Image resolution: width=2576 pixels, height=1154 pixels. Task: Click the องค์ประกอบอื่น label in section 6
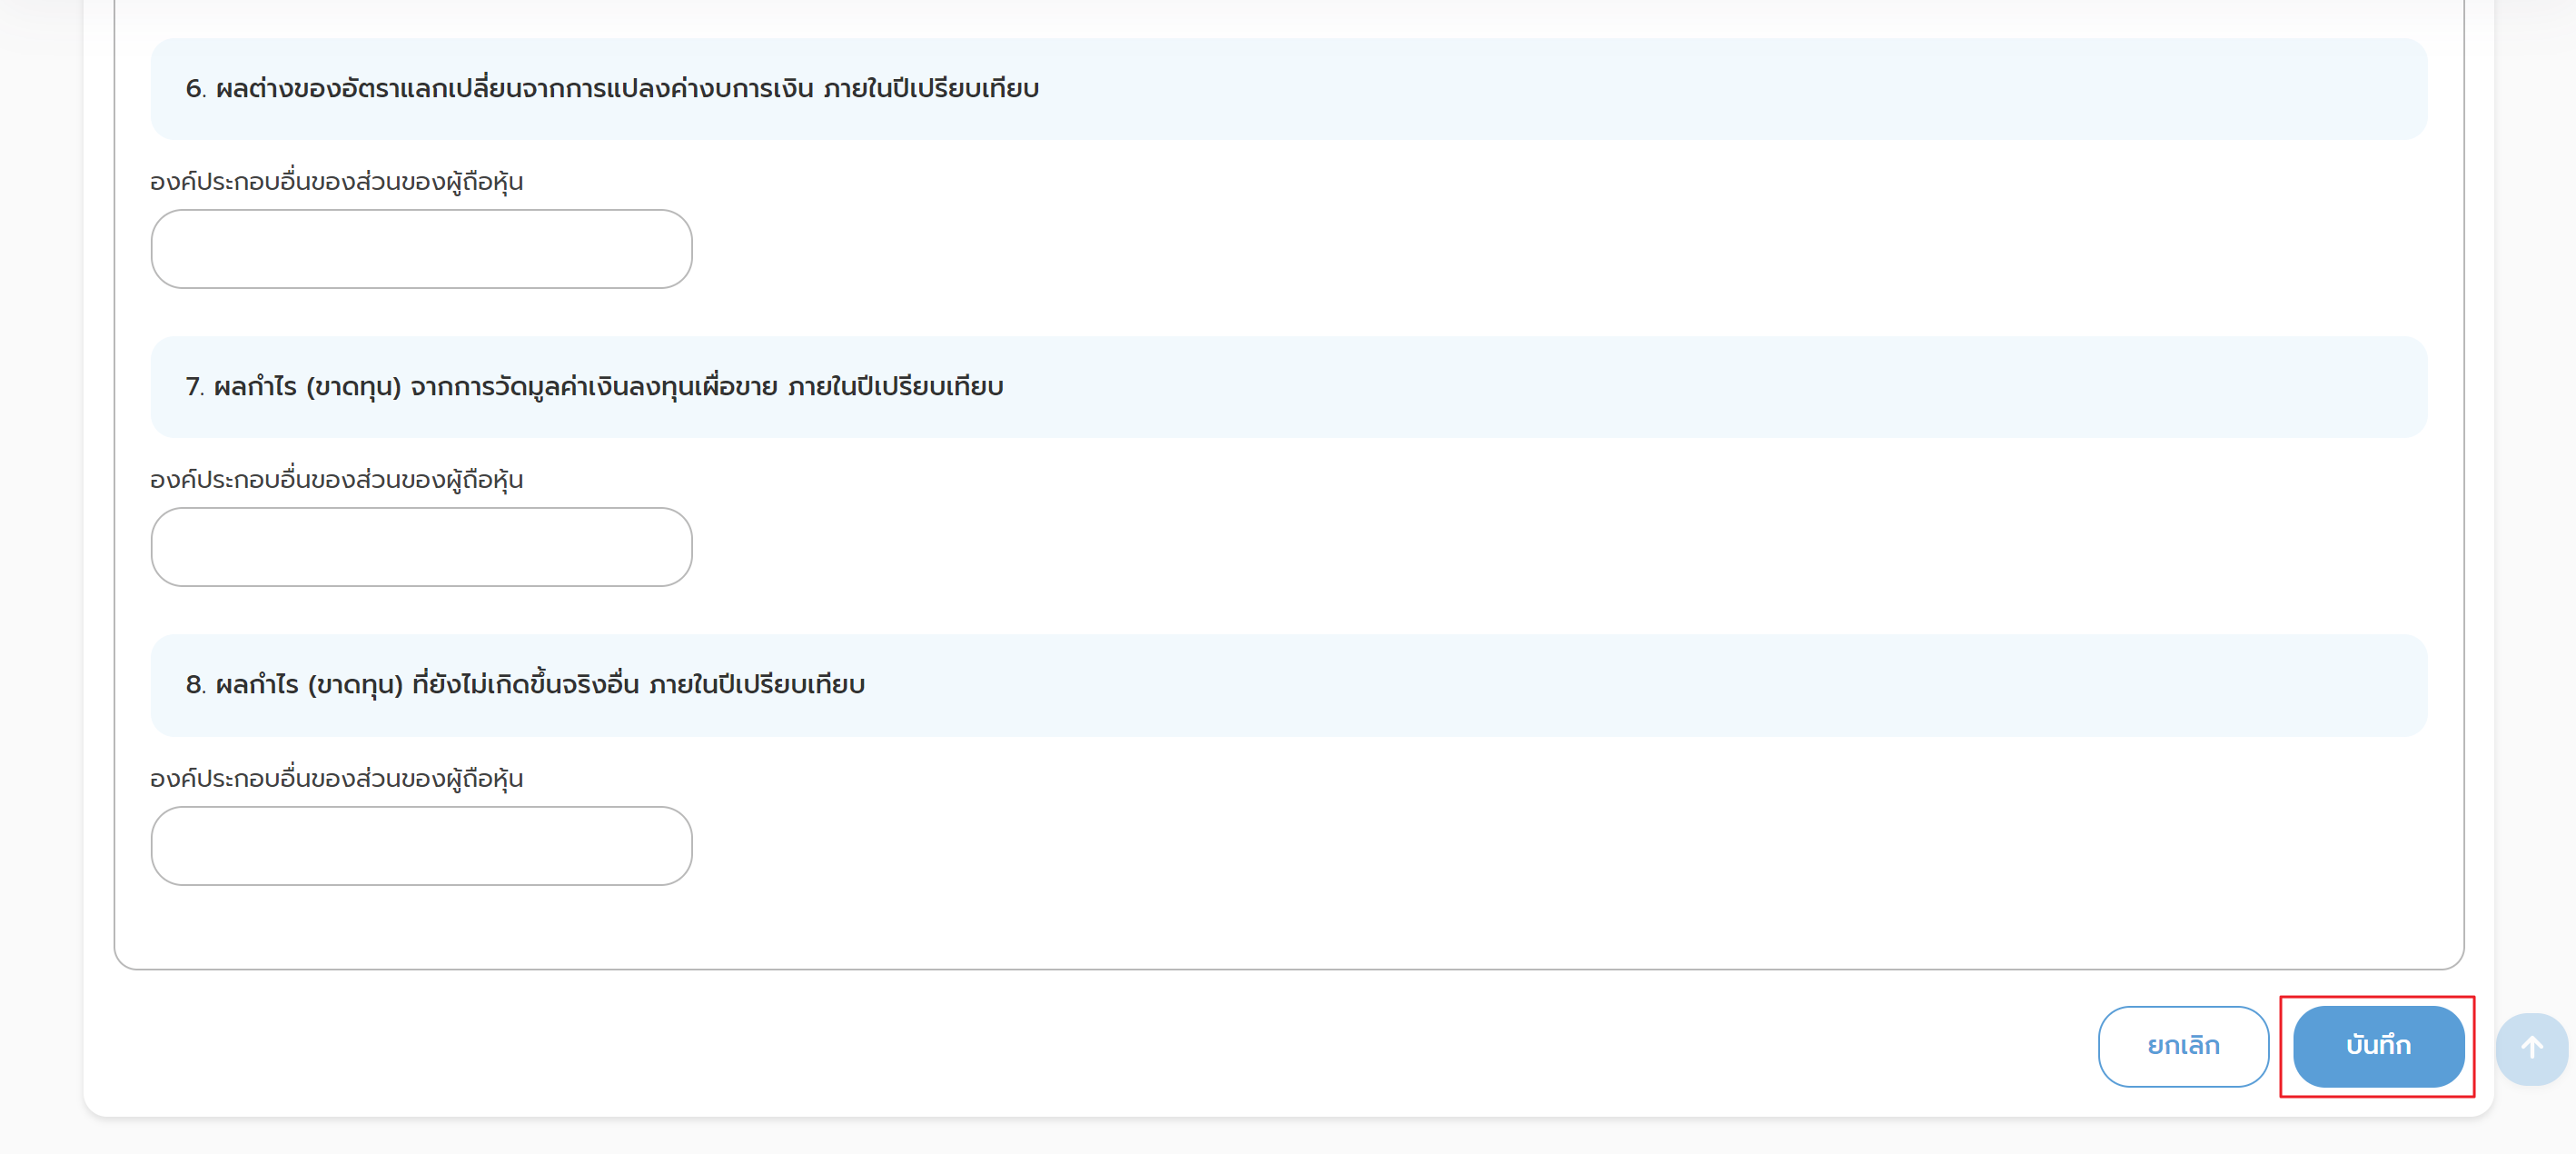pyautogui.click(x=337, y=182)
